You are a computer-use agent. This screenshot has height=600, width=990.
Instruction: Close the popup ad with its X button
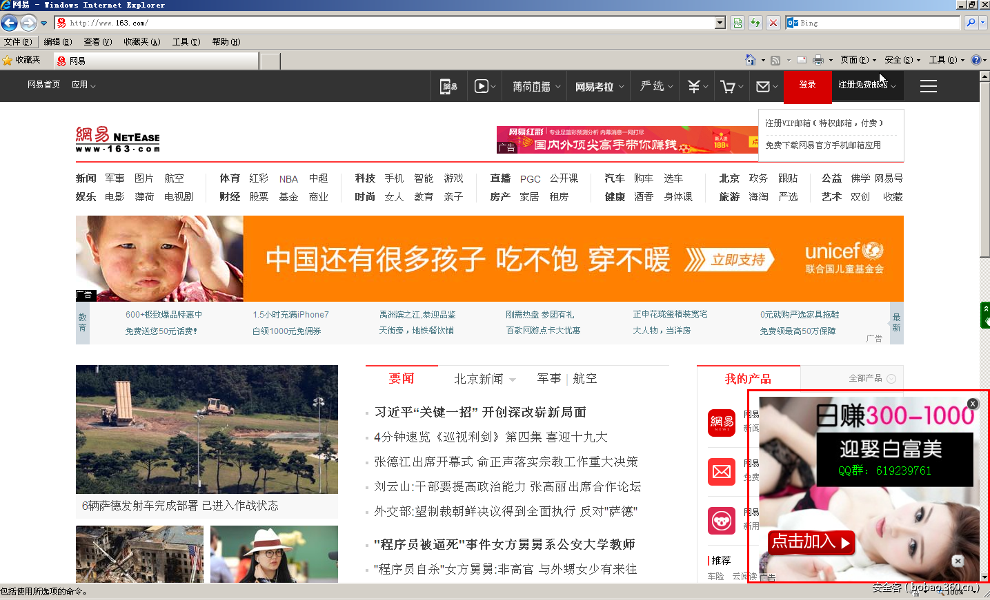click(x=973, y=404)
